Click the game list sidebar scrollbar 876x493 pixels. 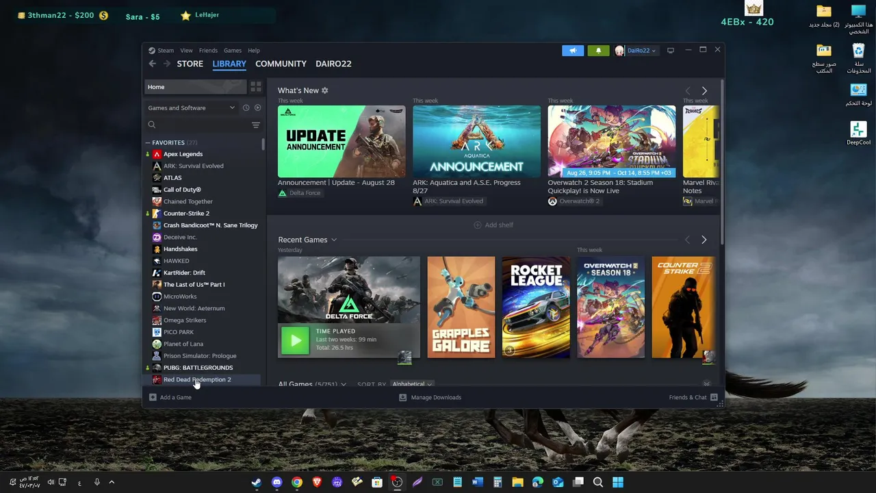(x=263, y=144)
